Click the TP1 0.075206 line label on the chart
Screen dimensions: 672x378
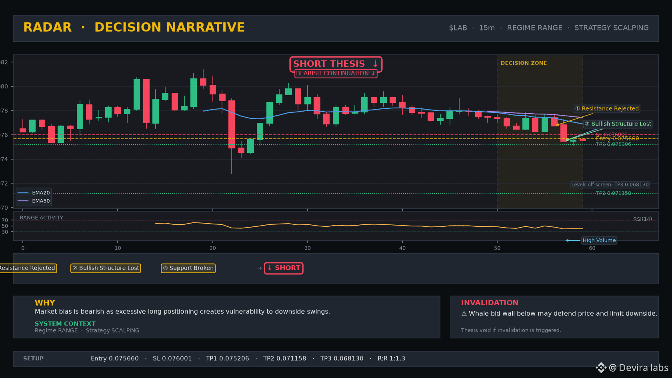tap(613, 144)
